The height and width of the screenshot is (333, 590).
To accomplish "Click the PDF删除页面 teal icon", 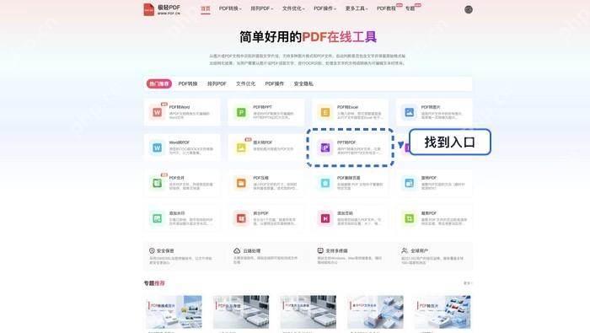I will point(325,183).
